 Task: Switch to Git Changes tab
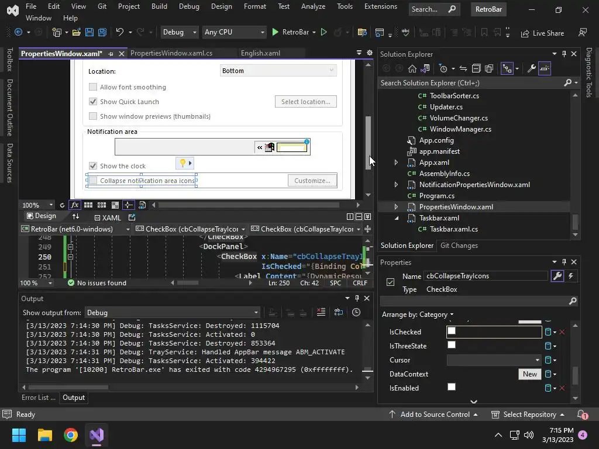(x=459, y=246)
